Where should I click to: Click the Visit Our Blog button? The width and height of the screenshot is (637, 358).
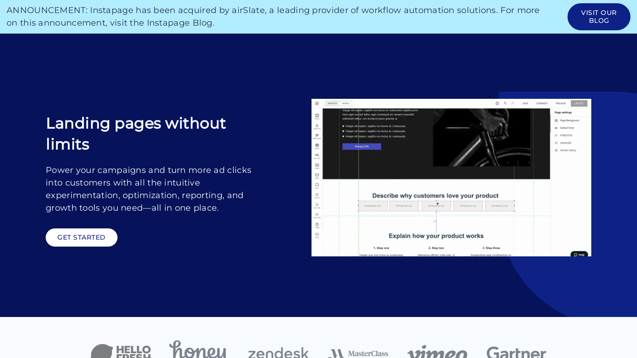[x=599, y=17]
